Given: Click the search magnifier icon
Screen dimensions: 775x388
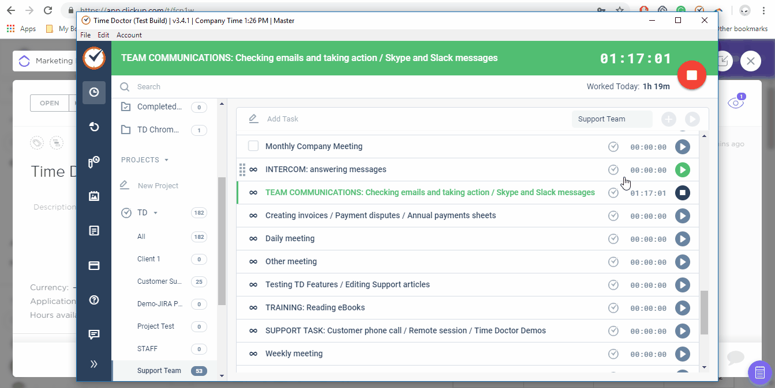Looking at the screenshot, I should click(x=124, y=87).
